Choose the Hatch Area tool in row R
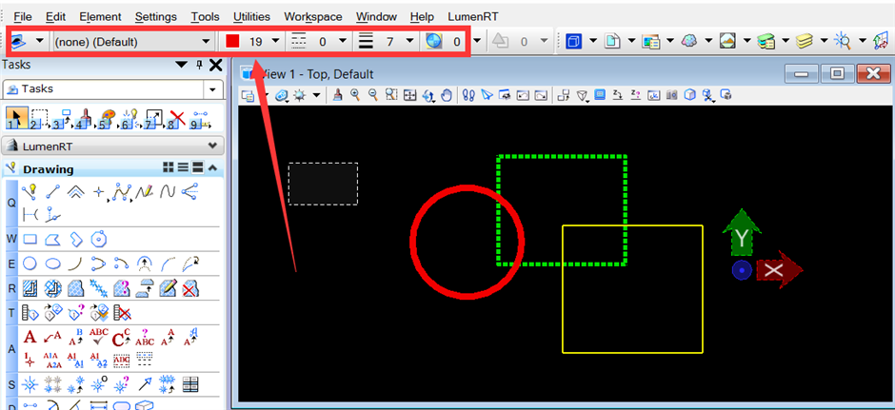The image size is (895, 410). point(30,288)
